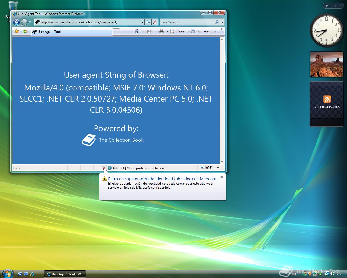Screen dimensions: 347x278
Task: Click the Windows Sidebar tray icon
Action: pyautogui.click(x=315, y=274)
